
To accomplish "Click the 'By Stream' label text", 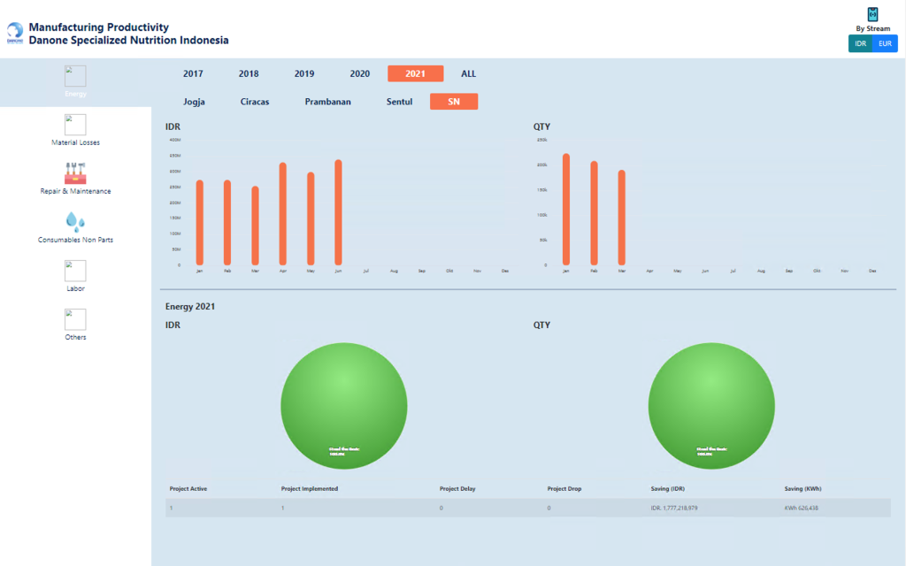I will tap(872, 28).
